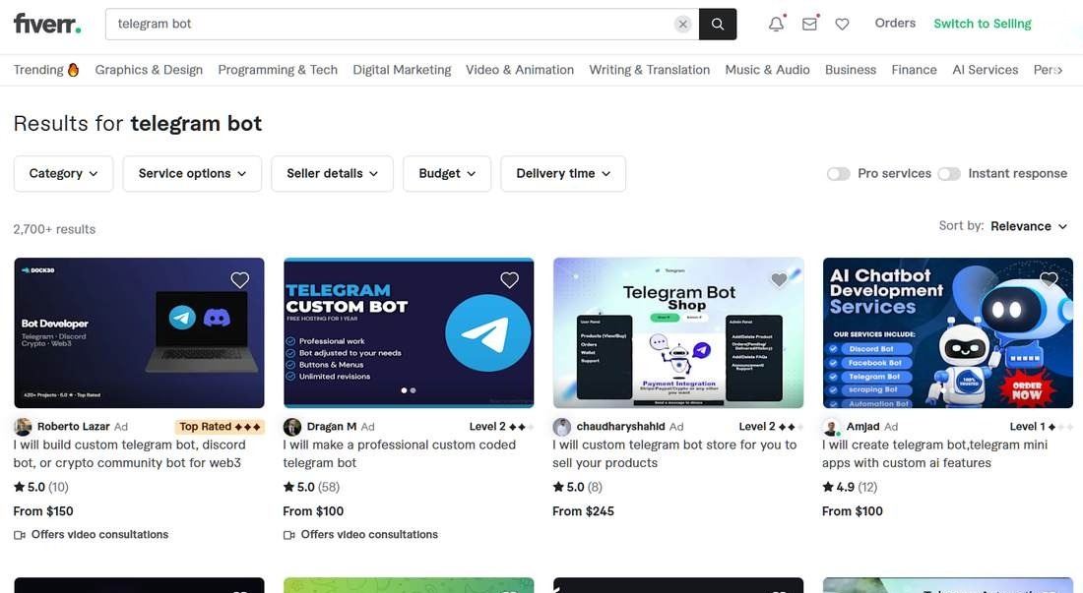Expand the Budget filter
The height and width of the screenshot is (593, 1083).
[x=447, y=174]
